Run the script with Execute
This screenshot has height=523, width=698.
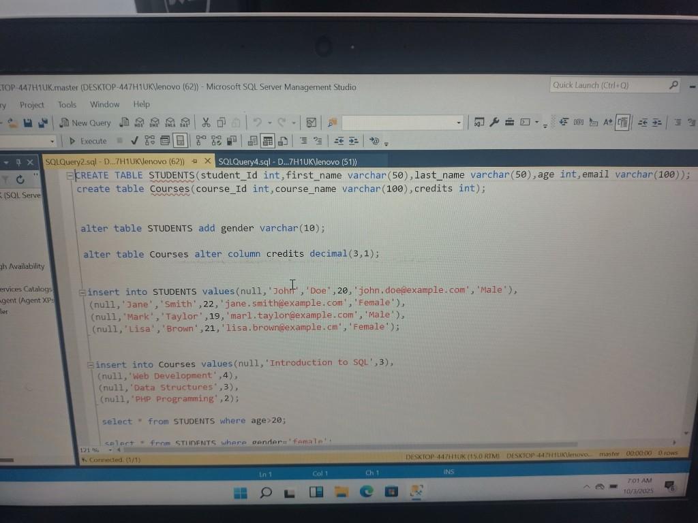(88, 141)
